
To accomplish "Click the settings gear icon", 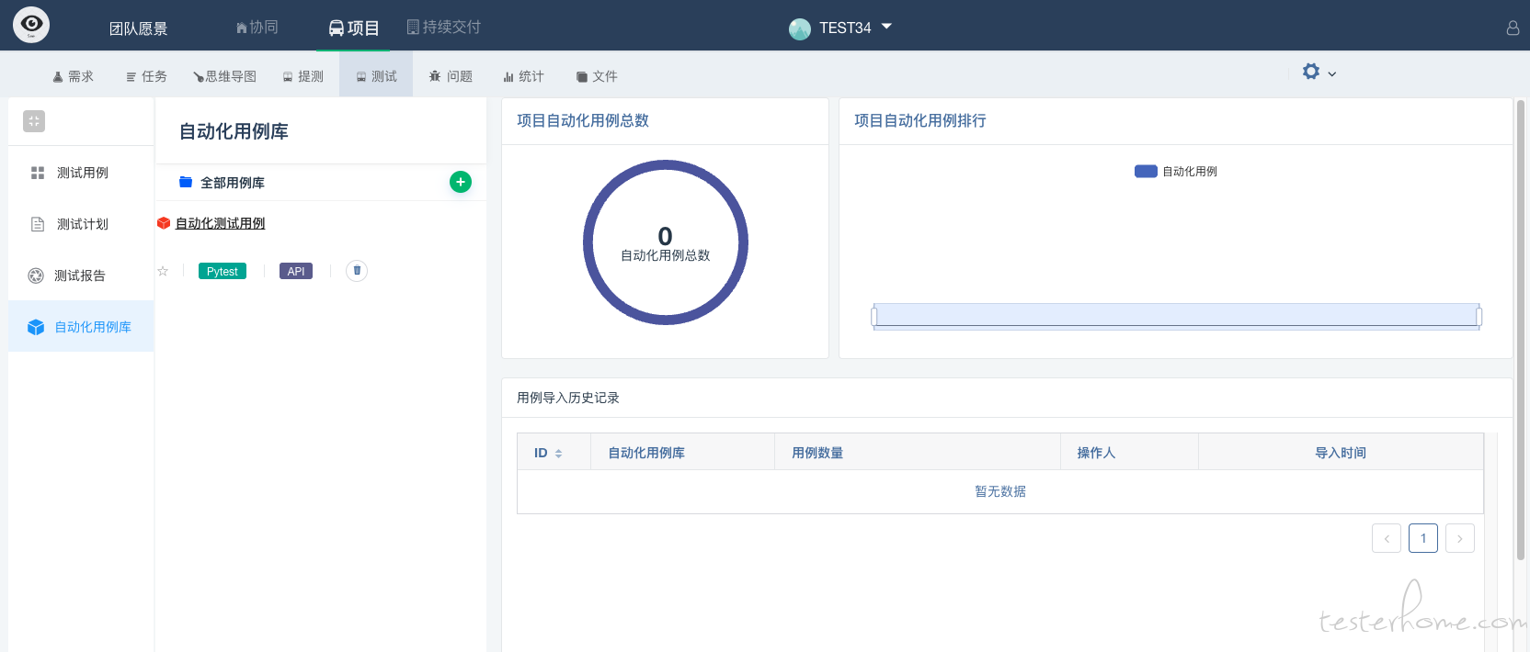I will coord(1311,72).
